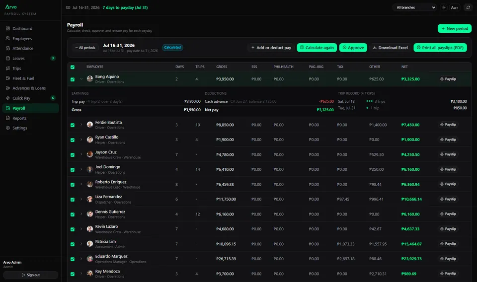Expand Kevin Lazaro's row details

point(81,229)
